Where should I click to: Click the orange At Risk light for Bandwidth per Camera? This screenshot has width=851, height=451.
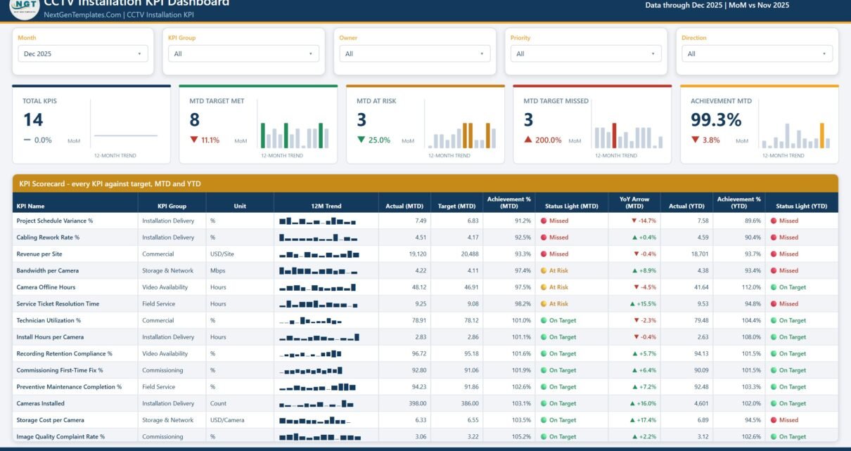[x=544, y=270]
